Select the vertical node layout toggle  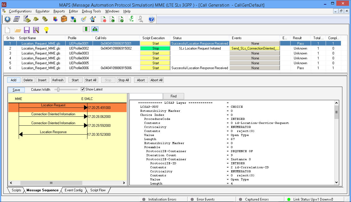click(x=86, y=29)
